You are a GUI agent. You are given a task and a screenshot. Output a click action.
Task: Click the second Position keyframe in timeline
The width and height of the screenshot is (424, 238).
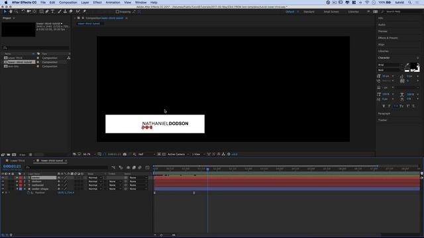tap(194, 193)
